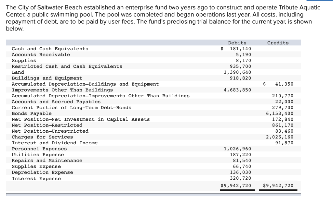333x204 pixels.
Task: Select the Land amount 1,390,640
Action: 237,72
